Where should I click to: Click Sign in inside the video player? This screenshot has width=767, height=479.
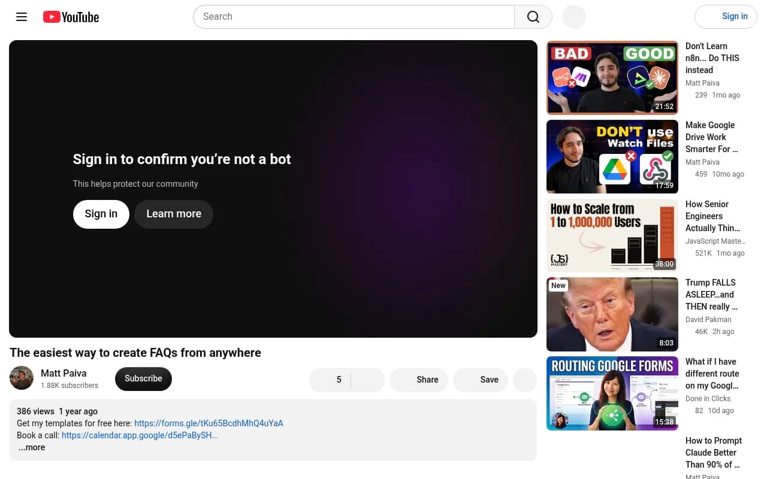101,214
